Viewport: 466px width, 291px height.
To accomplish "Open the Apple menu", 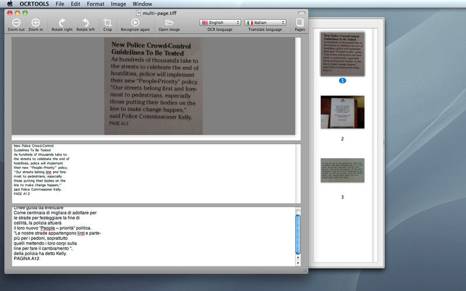I will pyautogui.click(x=10, y=4).
